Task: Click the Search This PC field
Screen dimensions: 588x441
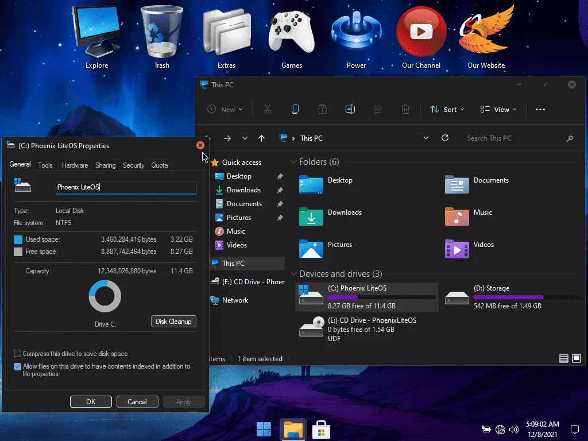Action: click(514, 138)
